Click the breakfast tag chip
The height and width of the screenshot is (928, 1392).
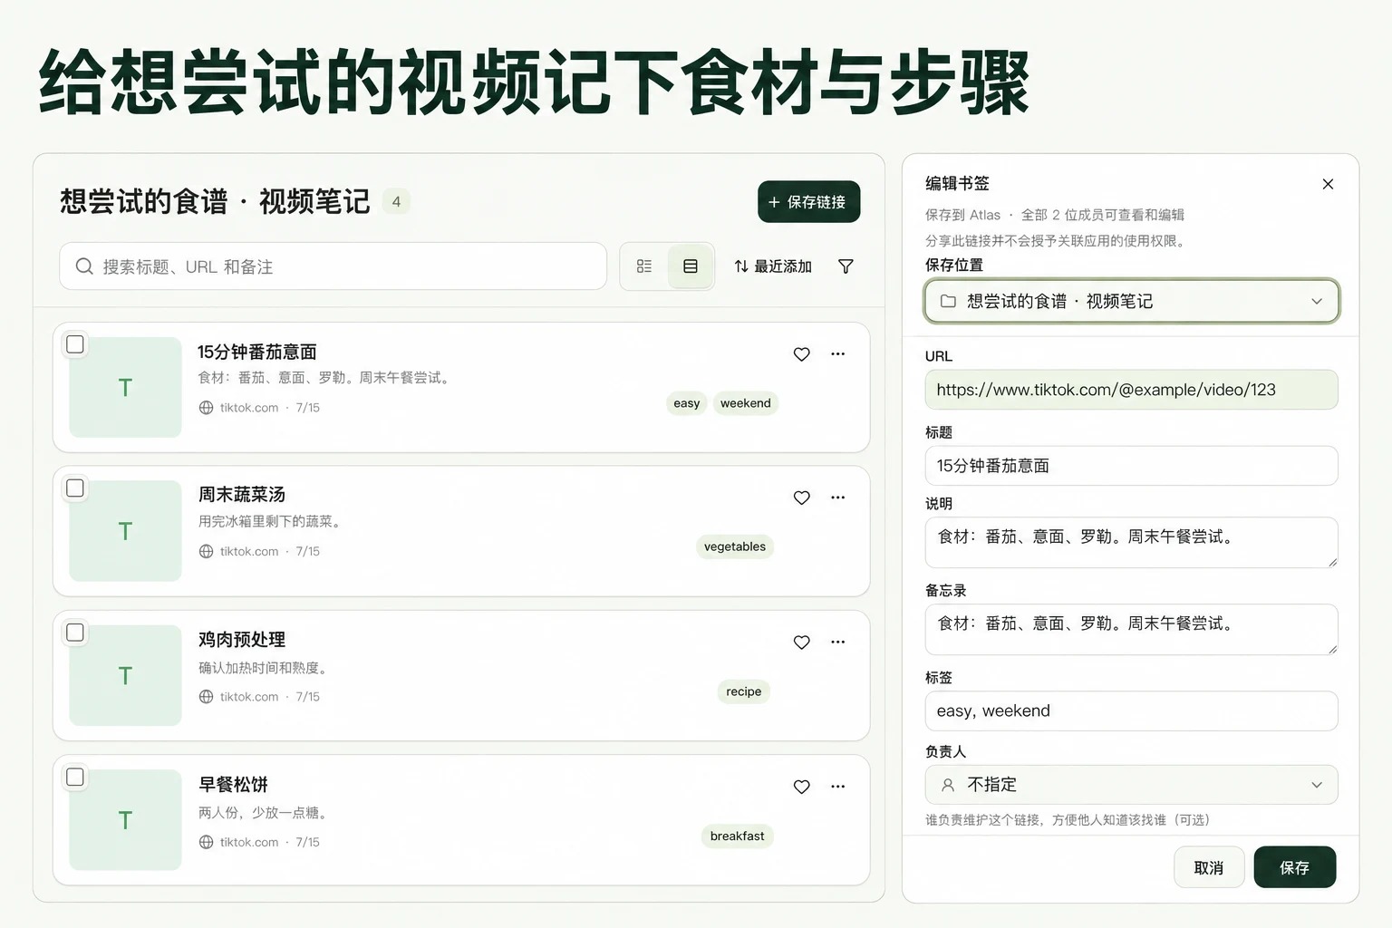click(x=737, y=836)
